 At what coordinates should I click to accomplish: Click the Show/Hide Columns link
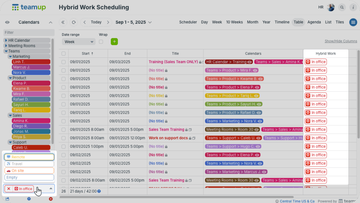340,41
